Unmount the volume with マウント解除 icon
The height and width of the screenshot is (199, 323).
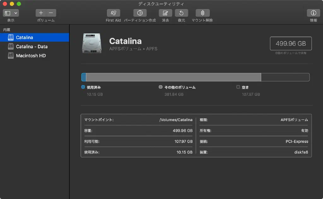(203, 13)
